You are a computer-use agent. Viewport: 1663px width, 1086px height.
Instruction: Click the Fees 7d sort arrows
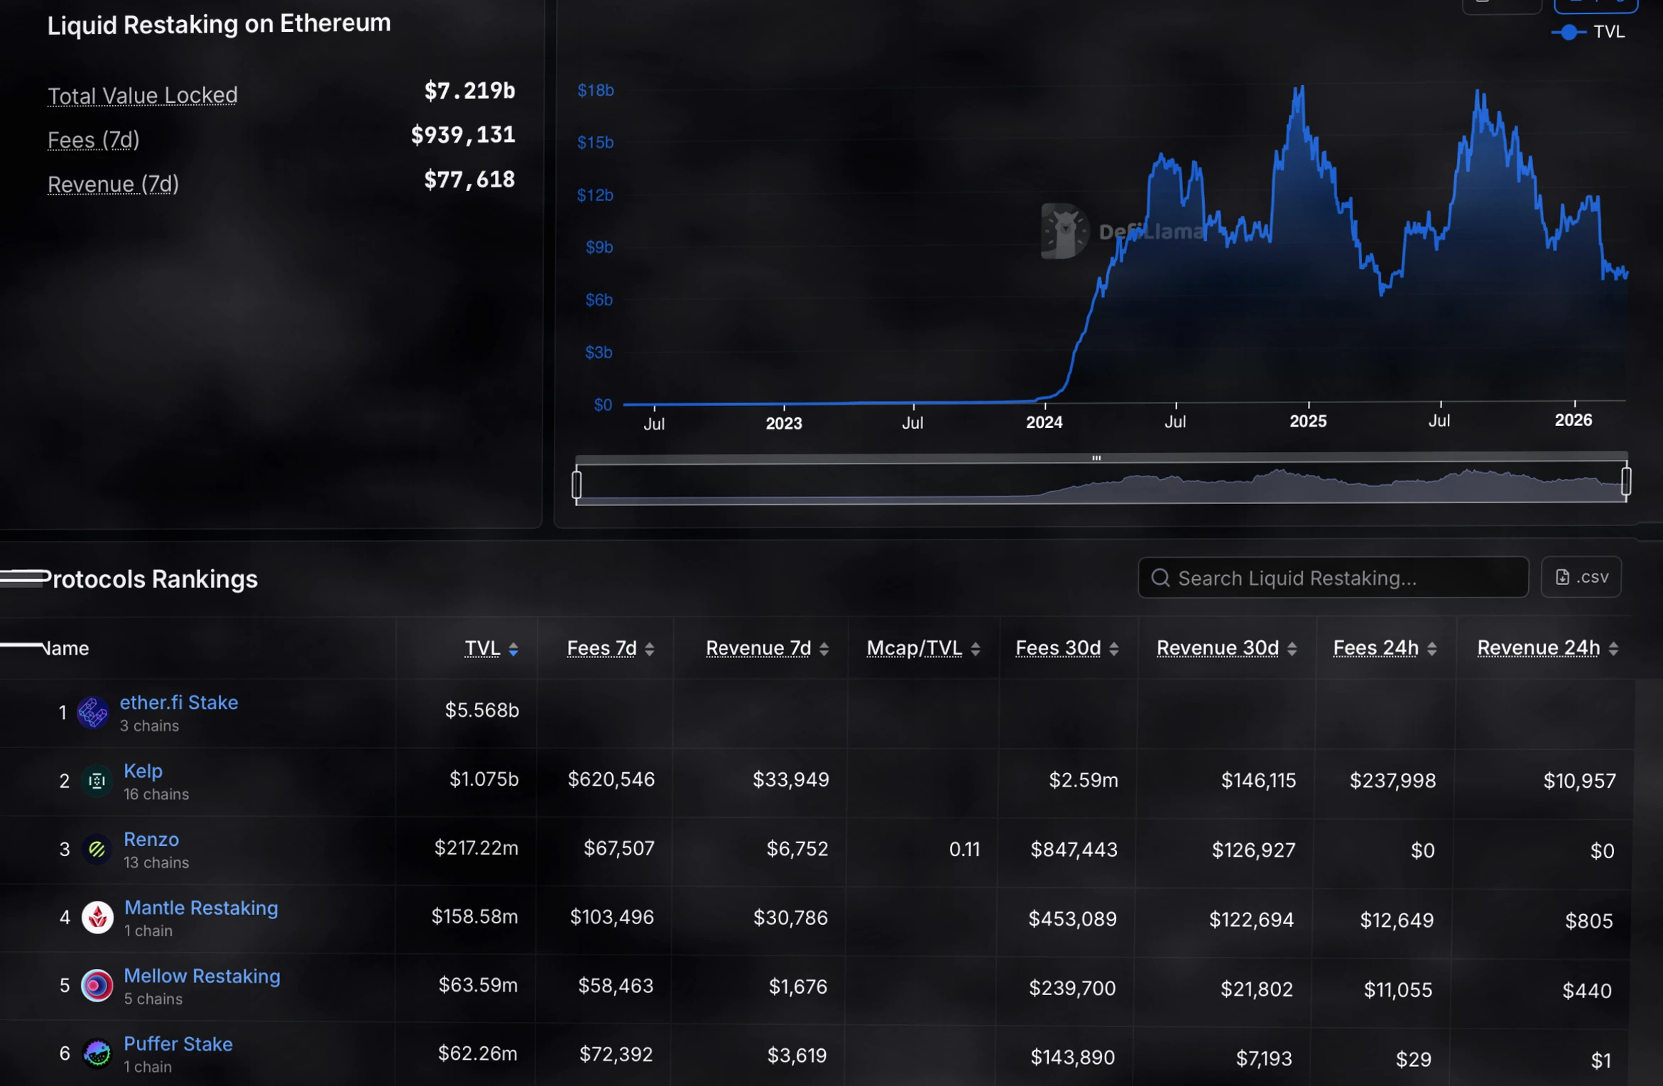point(650,649)
